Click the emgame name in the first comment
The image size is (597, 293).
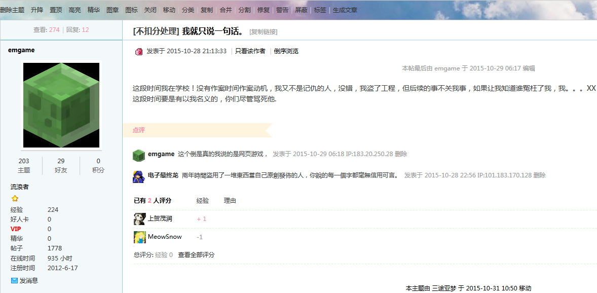161,154
